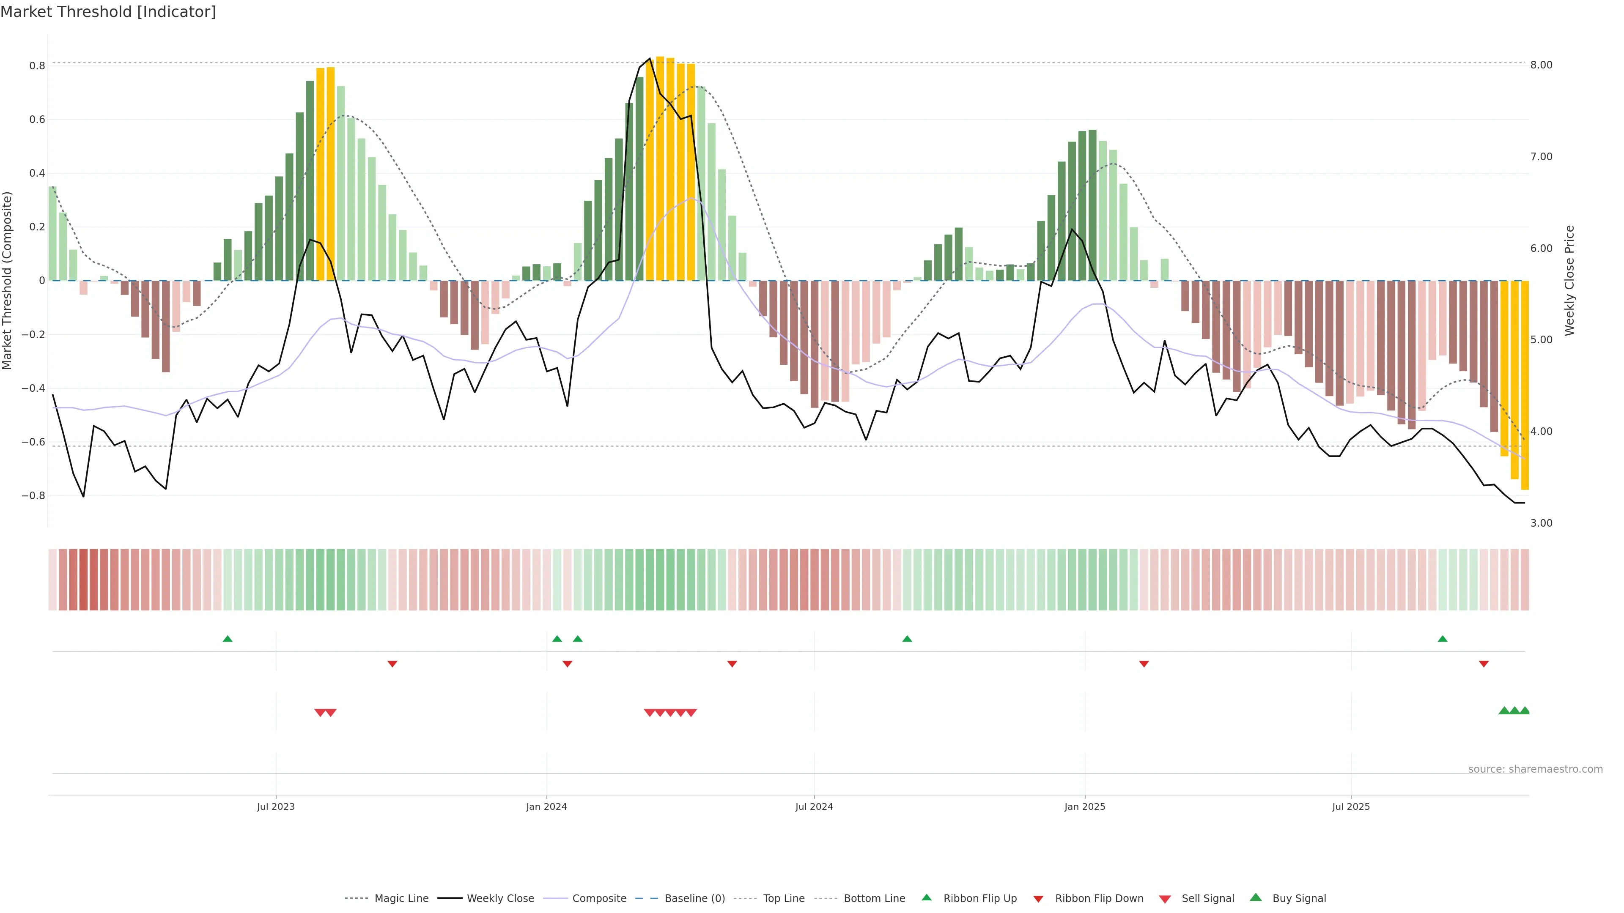Click the green flip-up marker before Jul 2023
The image size is (1624, 913).
[x=228, y=639]
